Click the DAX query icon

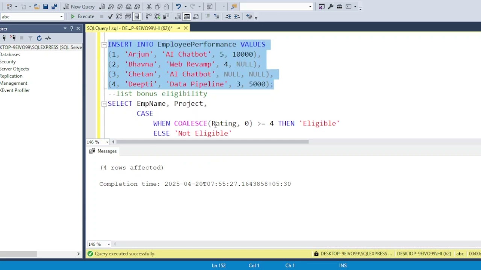coord(137,7)
